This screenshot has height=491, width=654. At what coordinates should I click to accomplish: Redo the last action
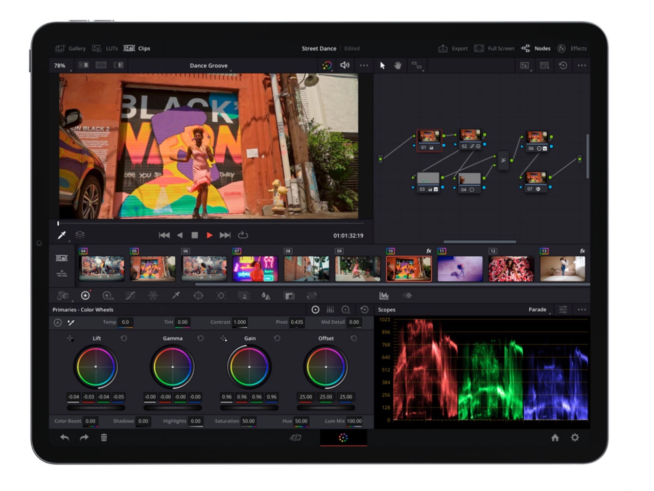pyautogui.click(x=84, y=437)
